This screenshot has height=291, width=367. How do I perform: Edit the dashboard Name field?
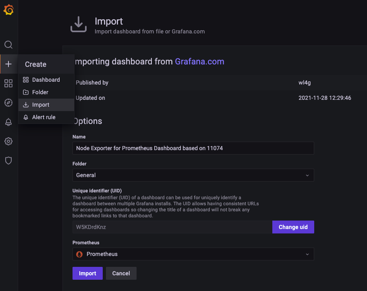(x=193, y=148)
